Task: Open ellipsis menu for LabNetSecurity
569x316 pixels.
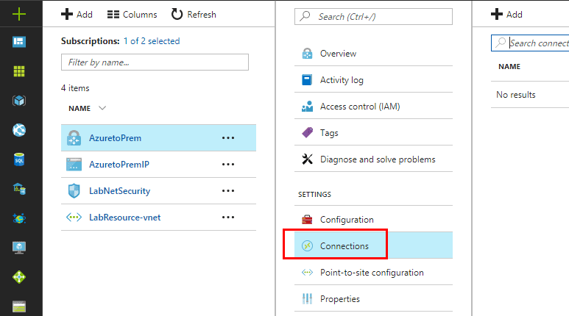Action: (228, 190)
